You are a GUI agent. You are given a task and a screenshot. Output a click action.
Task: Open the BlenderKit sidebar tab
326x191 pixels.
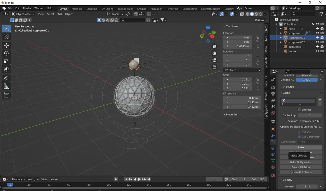(x=266, y=63)
